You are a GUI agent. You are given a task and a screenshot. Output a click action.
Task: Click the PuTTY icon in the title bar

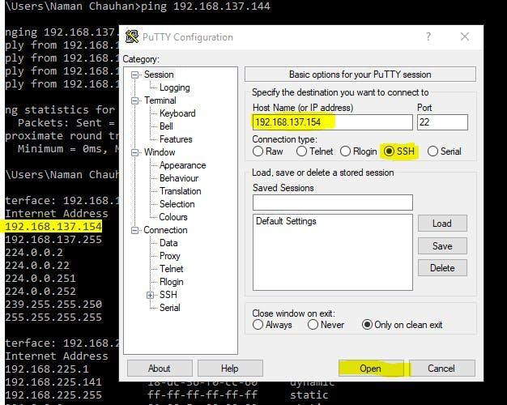pyautogui.click(x=132, y=37)
